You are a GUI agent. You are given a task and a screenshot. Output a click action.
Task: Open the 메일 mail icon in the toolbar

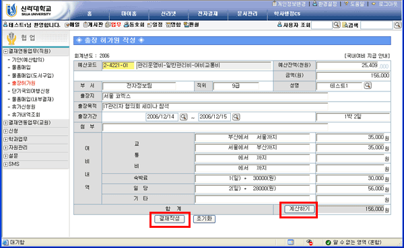point(72,25)
